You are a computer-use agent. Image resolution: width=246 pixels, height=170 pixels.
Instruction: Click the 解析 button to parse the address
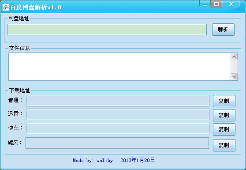point(223,30)
